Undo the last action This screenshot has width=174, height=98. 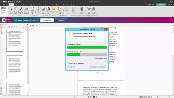click(x=11, y=2)
